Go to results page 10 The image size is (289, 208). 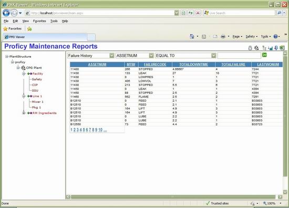pos(100,130)
